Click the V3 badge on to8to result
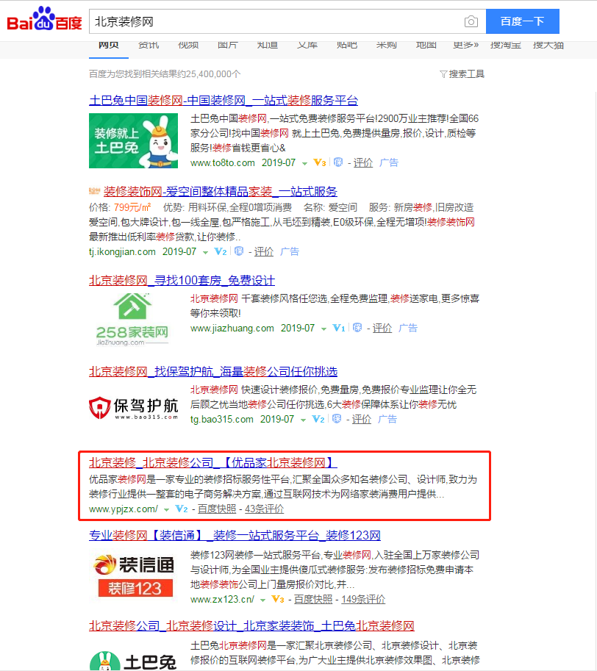 320,162
